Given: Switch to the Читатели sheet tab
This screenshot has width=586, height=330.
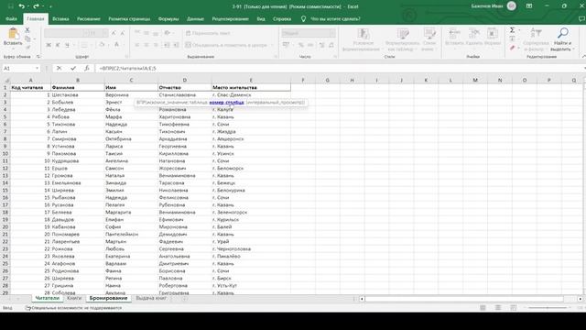Looking at the screenshot, I should 47,298.
